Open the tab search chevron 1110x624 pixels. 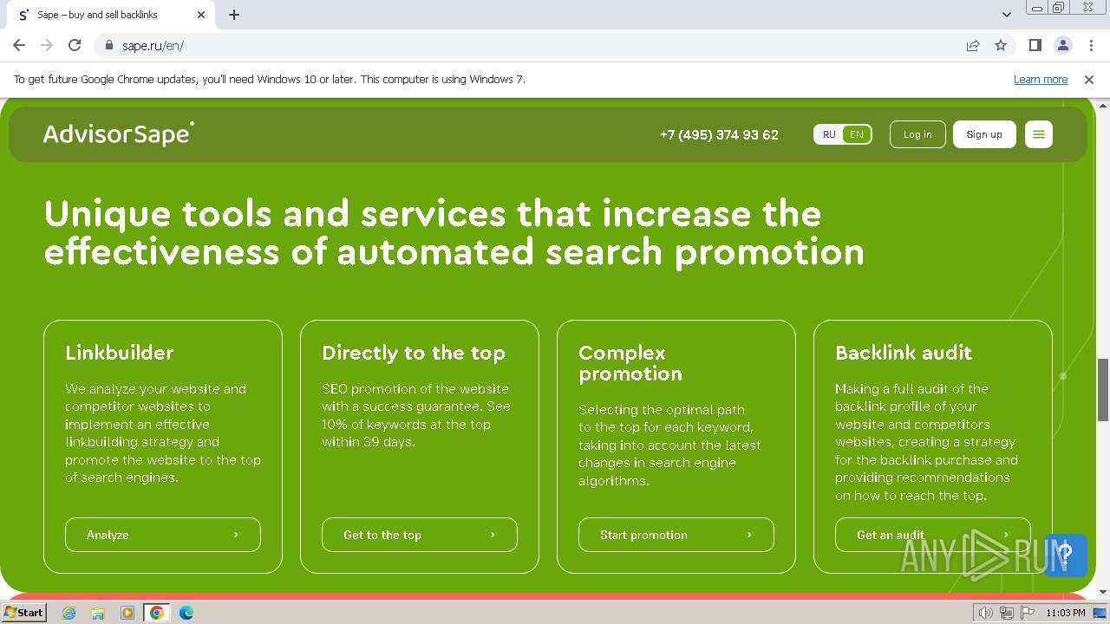coord(1006,15)
